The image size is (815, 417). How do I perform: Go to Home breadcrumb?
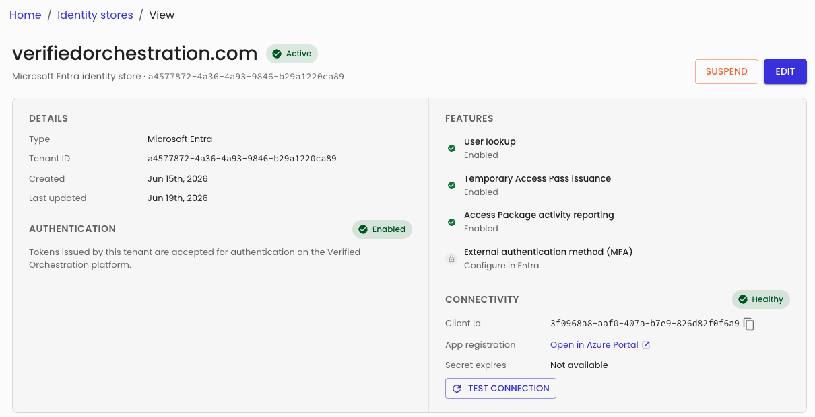click(26, 15)
